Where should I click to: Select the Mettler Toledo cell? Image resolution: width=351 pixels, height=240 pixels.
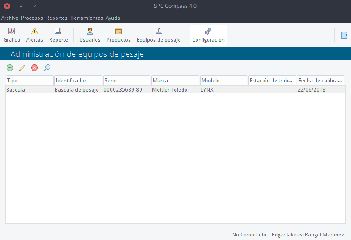pos(175,90)
